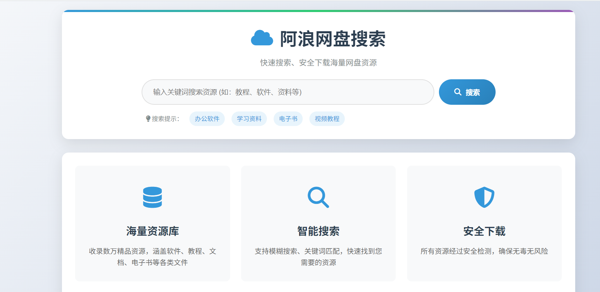This screenshot has height=292, width=600.
Task: Click the description starting 支持模糊搜索
Action: 318,257
